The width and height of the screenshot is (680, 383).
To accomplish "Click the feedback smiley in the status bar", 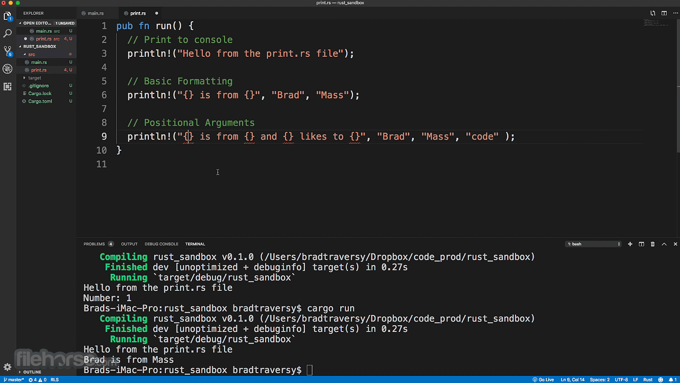I will (x=661, y=380).
